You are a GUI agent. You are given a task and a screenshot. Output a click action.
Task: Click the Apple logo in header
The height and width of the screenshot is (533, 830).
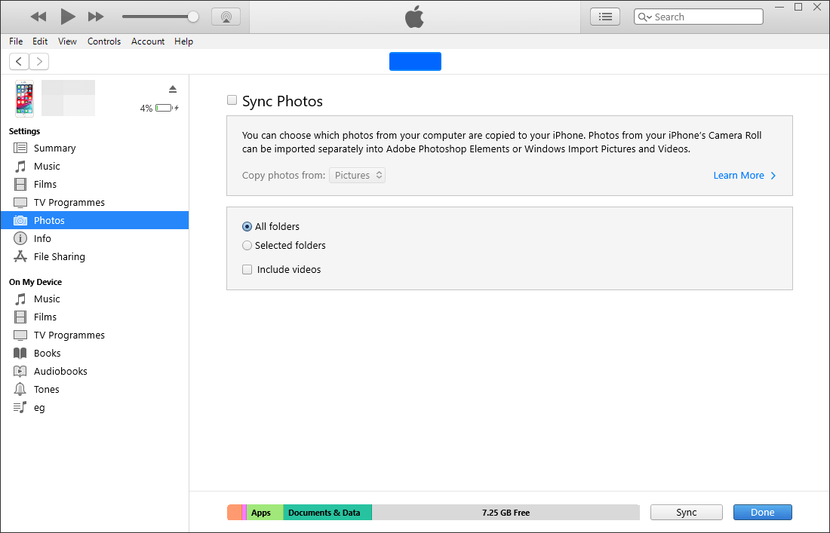point(414,17)
